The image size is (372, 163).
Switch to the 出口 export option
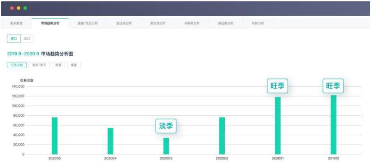tap(27, 39)
